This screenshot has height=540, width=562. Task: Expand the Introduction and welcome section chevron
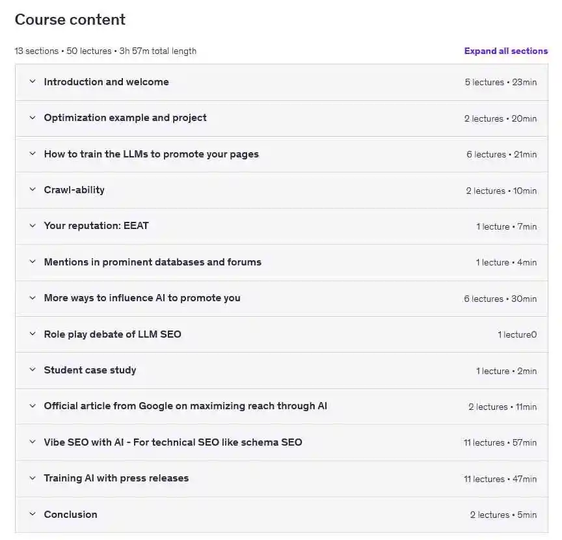33,82
